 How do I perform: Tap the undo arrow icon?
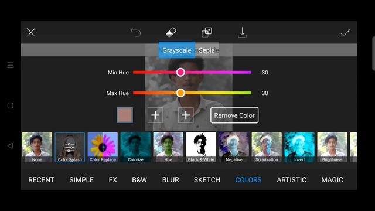pos(135,32)
